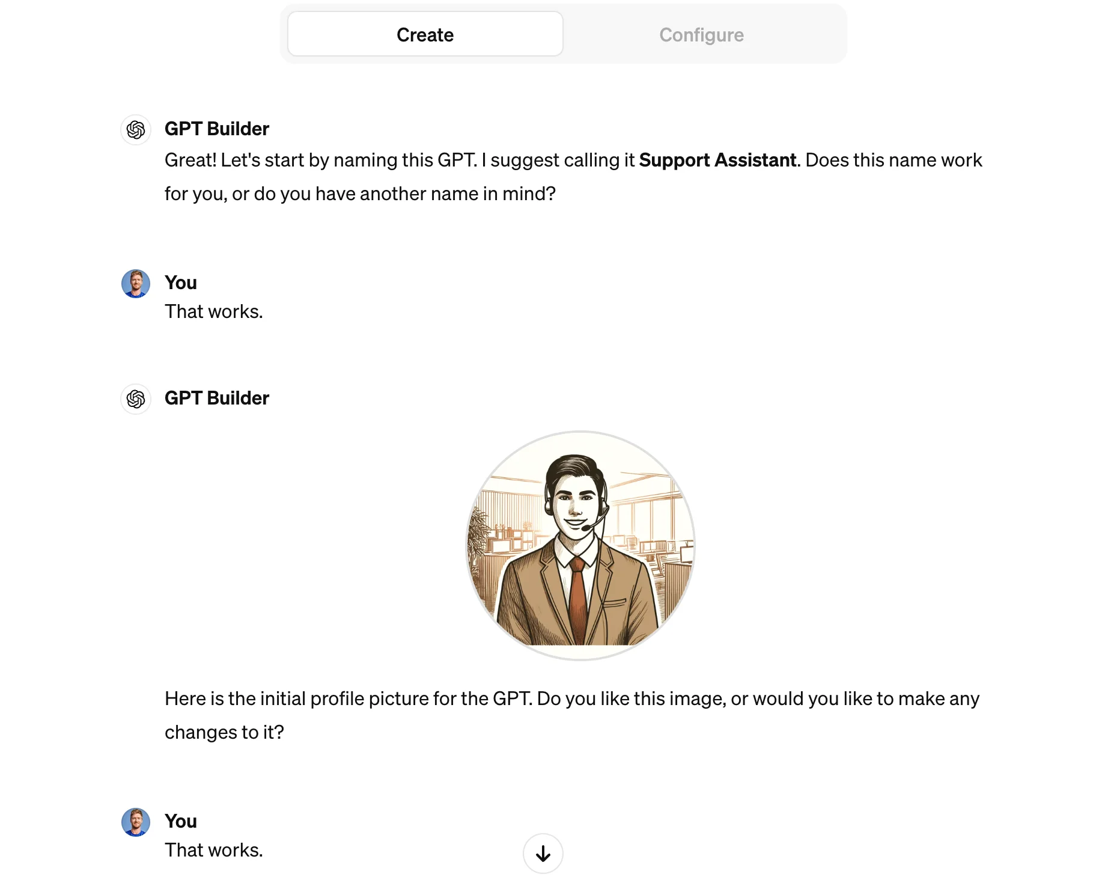The width and height of the screenshot is (1114, 892).
Task: Switch to the Create tab
Action: (x=425, y=34)
